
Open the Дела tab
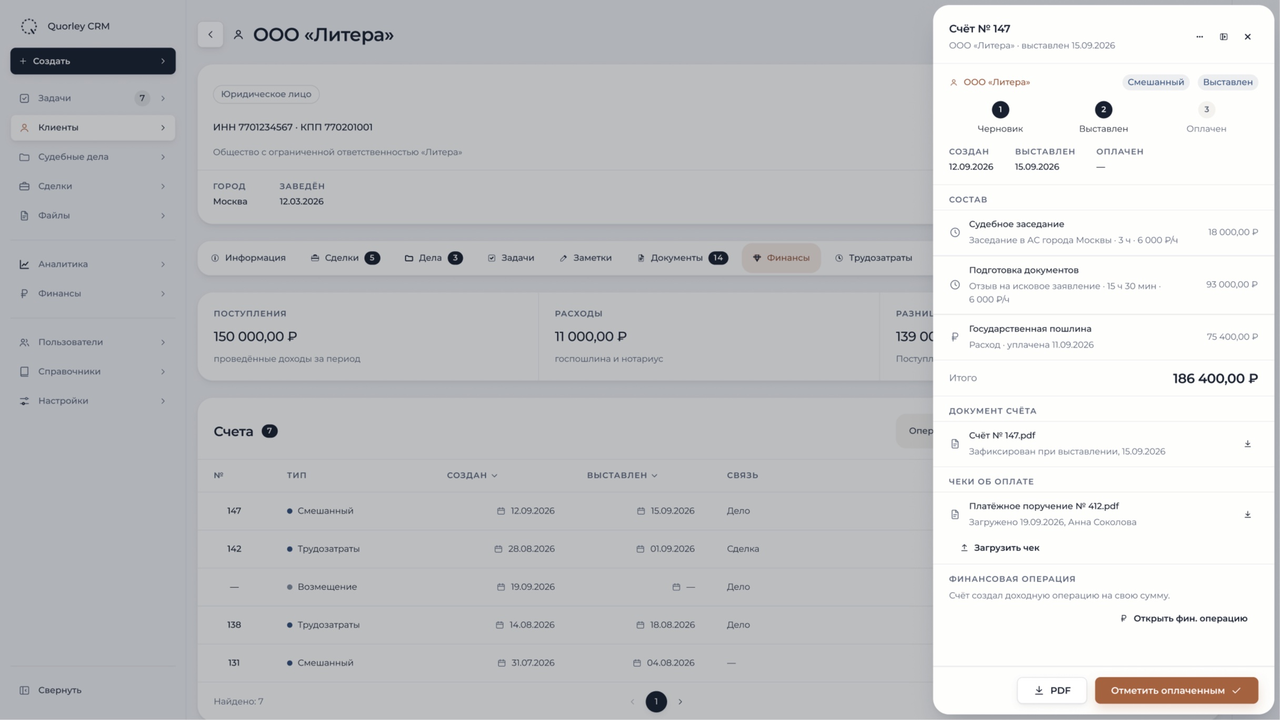pos(434,258)
